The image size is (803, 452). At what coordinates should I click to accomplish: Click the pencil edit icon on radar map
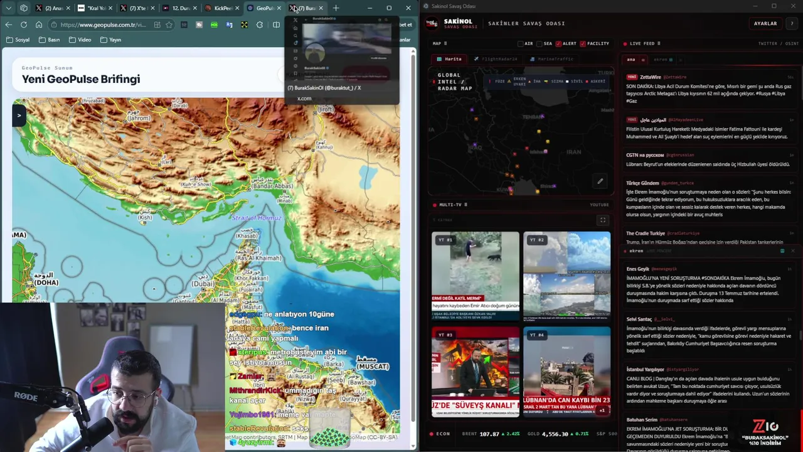tap(600, 181)
